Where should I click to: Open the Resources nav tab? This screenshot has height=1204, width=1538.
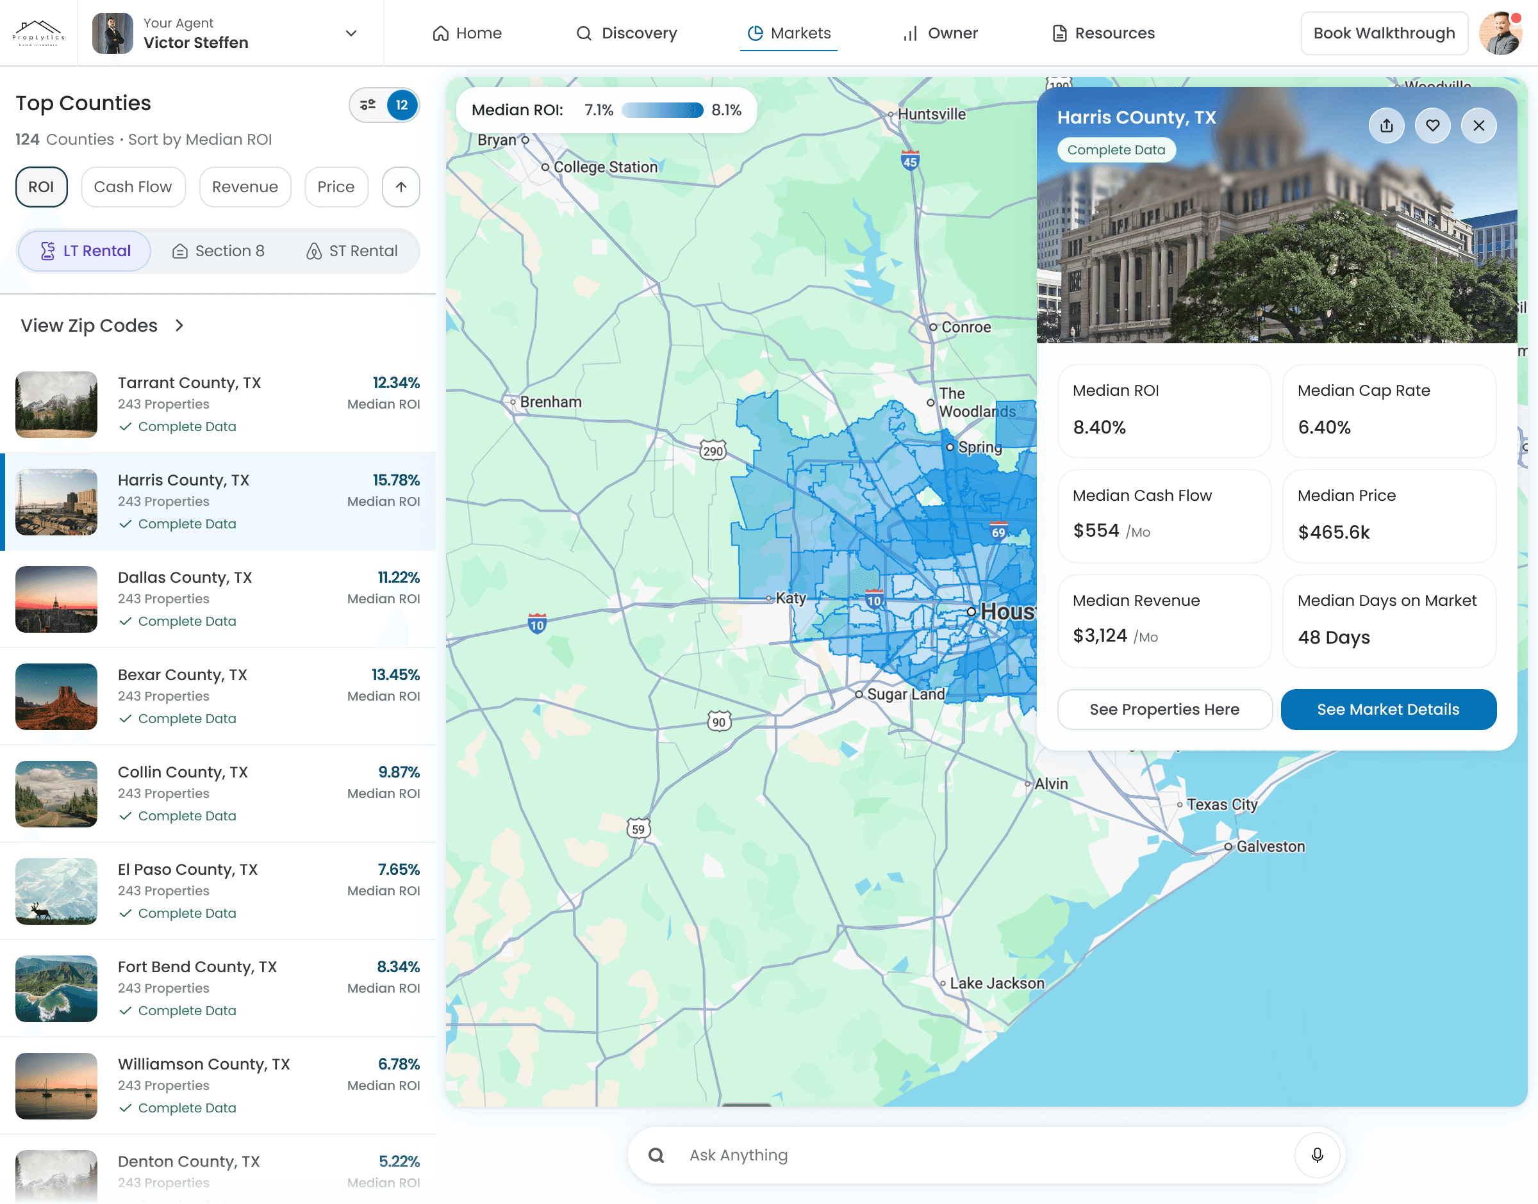click(1103, 33)
